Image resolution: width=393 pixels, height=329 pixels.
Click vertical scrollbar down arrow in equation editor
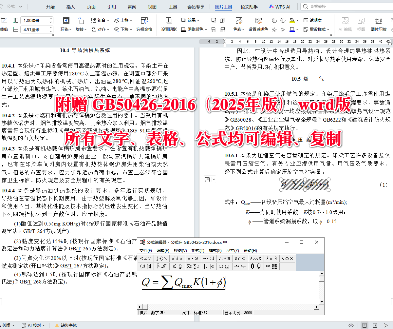[x=322, y=302]
